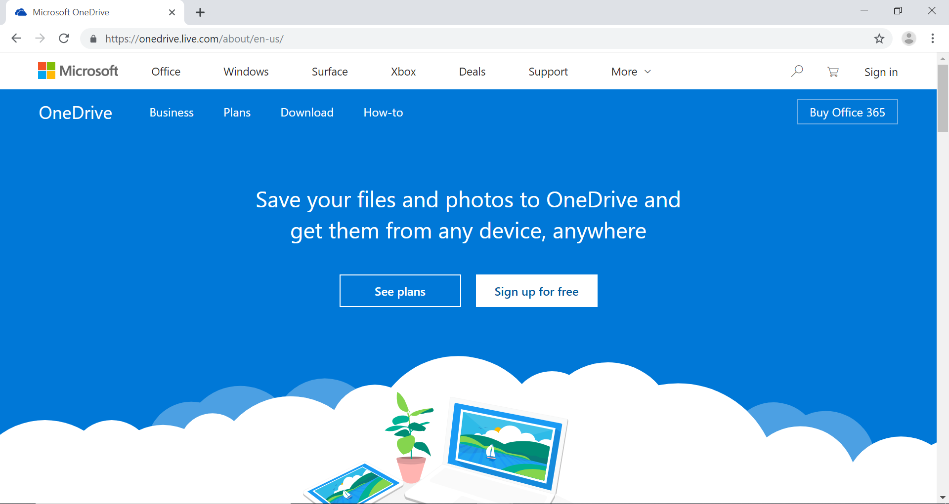The width and height of the screenshot is (949, 504).
Task: Open a new tab with plus icon
Action: [x=200, y=12]
